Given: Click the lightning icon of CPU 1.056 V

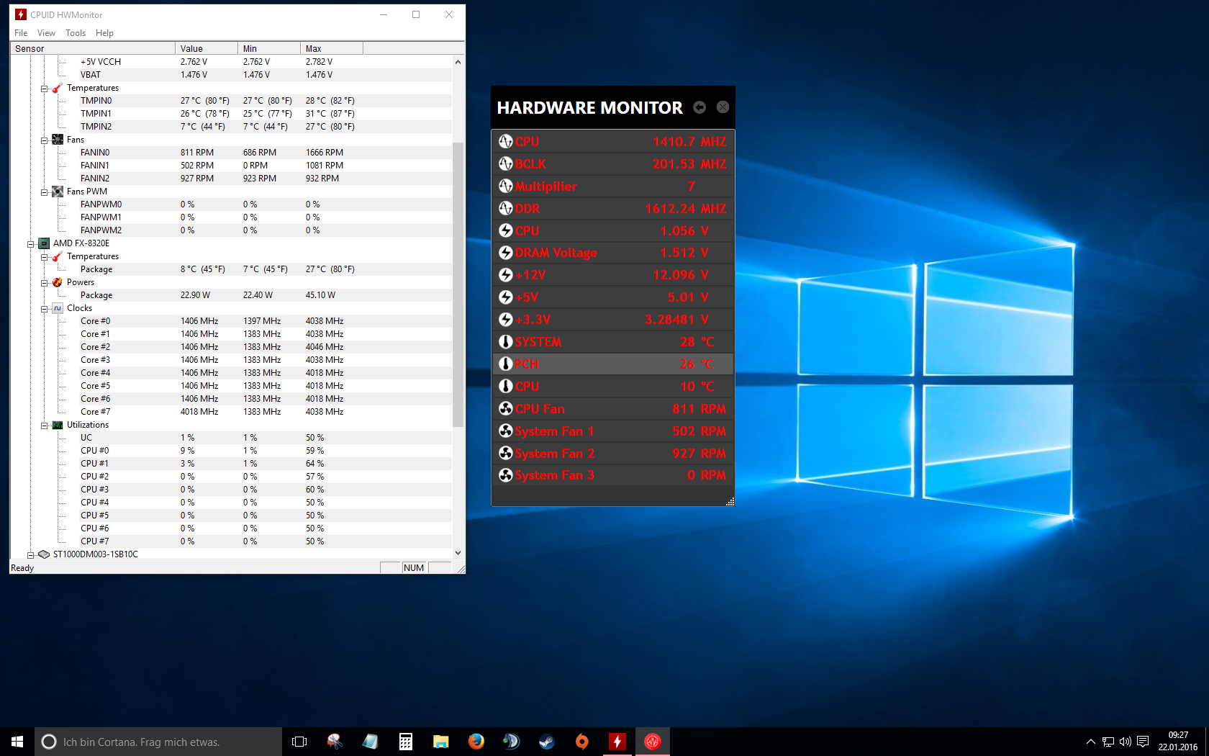Looking at the screenshot, I should click(x=506, y=231).
